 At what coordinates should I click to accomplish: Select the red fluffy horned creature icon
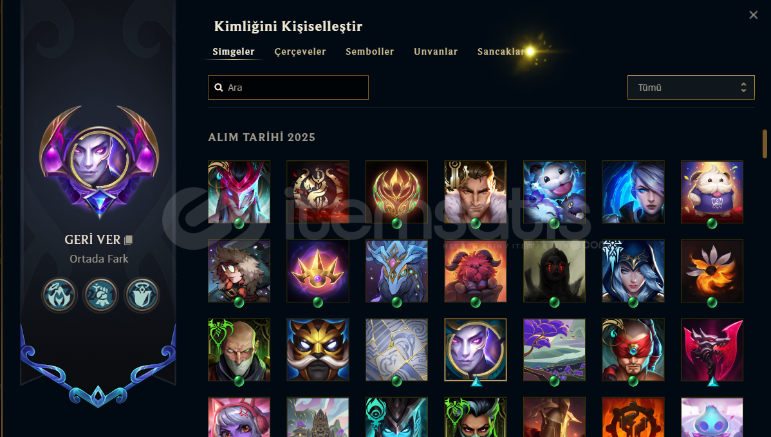[476, 271]
